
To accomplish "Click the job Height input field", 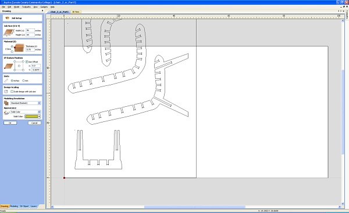I will 30,35.
